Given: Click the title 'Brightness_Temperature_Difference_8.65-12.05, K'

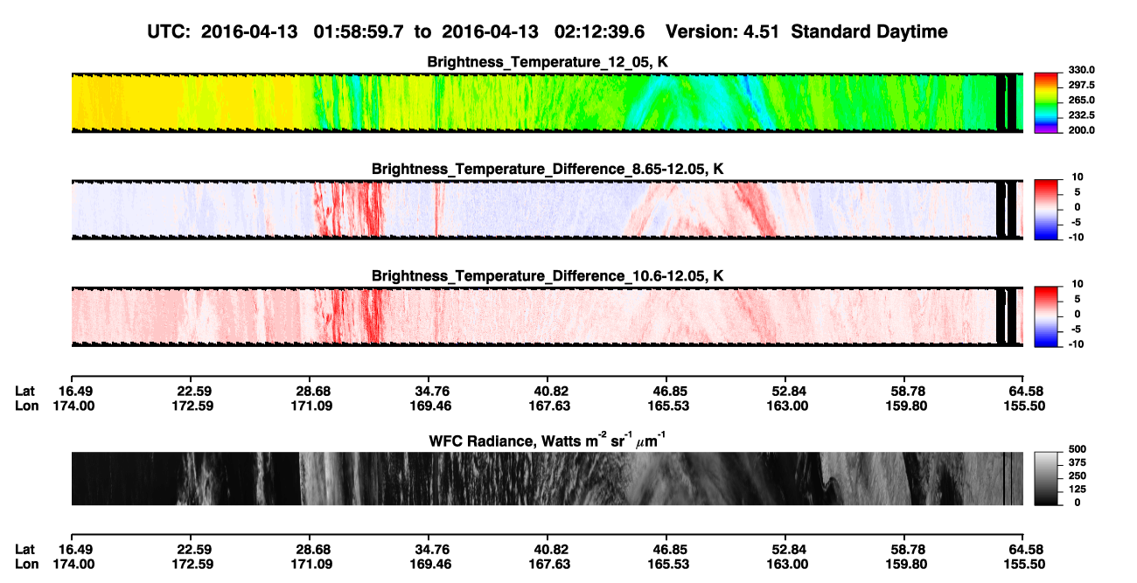Looking at the screenshot, I should [x=548, y=169].
